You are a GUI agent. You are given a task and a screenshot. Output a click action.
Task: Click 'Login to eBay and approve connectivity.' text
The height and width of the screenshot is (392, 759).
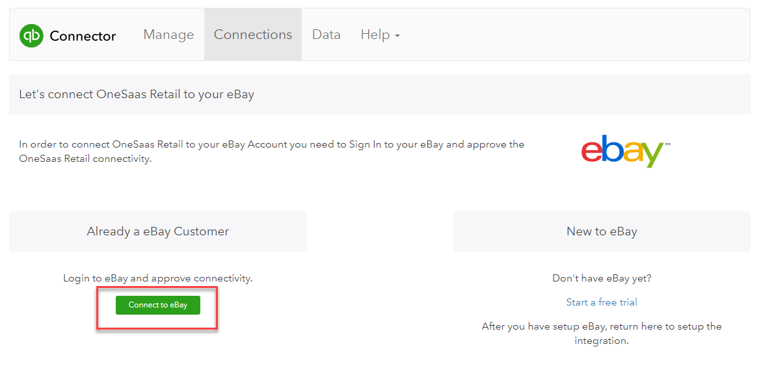158,278
